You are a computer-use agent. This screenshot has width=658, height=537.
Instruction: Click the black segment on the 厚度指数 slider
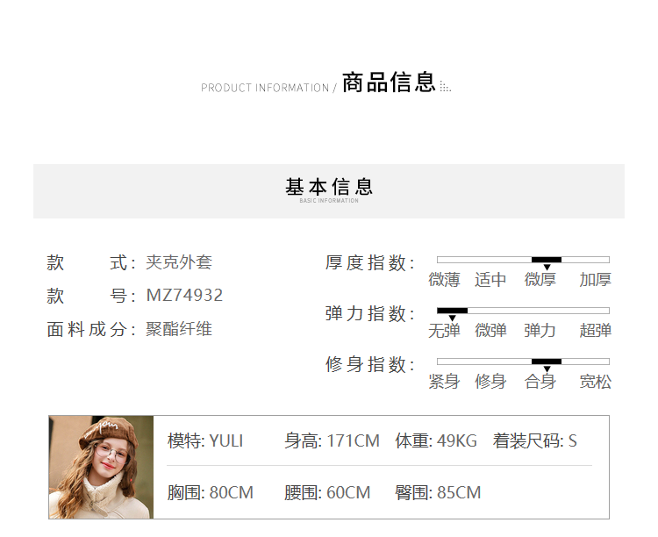click(x=547, y=260)
